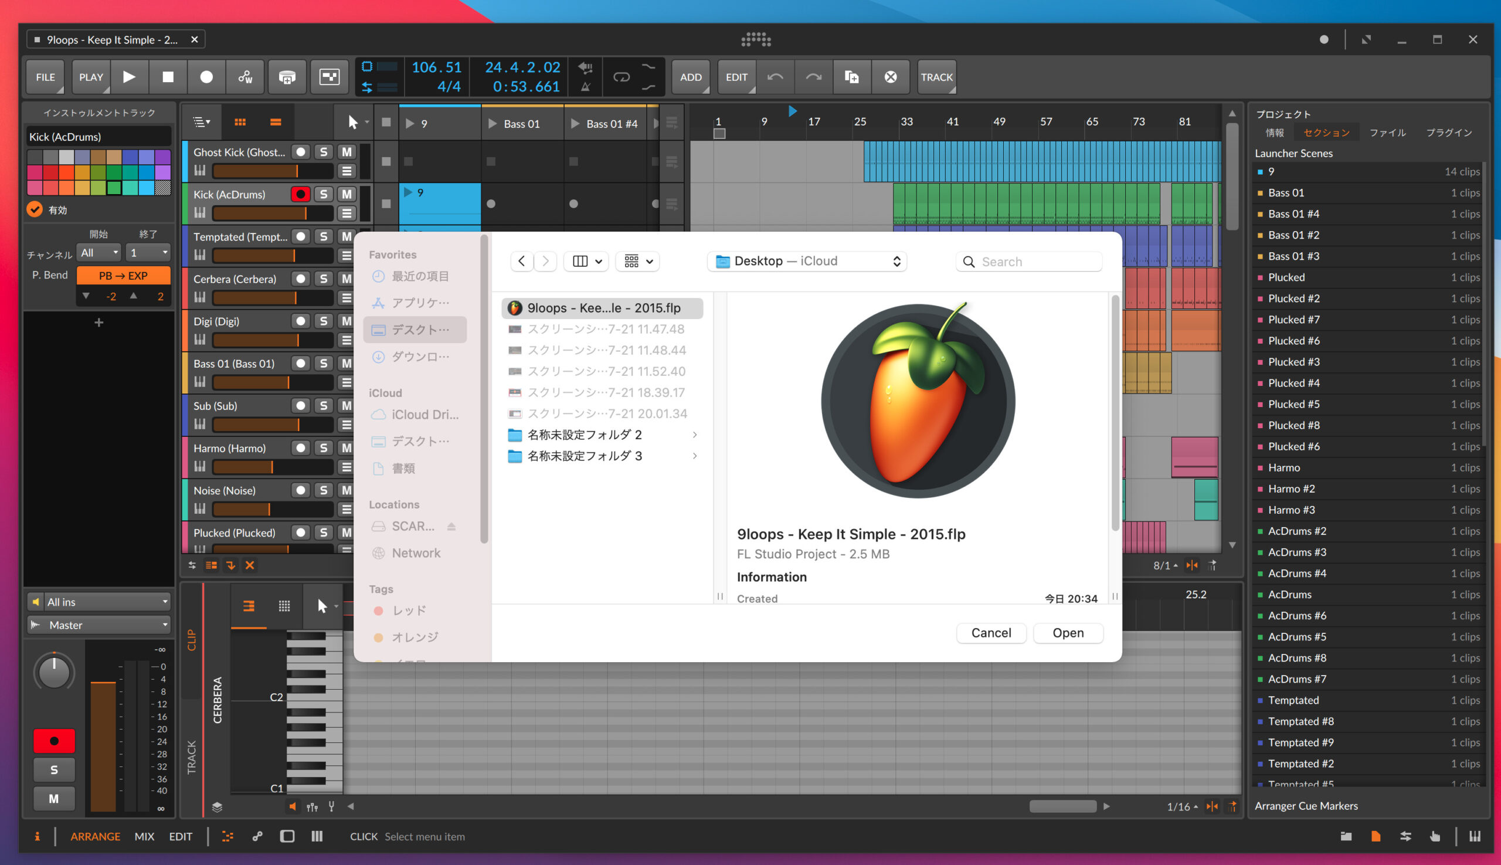Add a device with the plus icon

pos(99,323)
